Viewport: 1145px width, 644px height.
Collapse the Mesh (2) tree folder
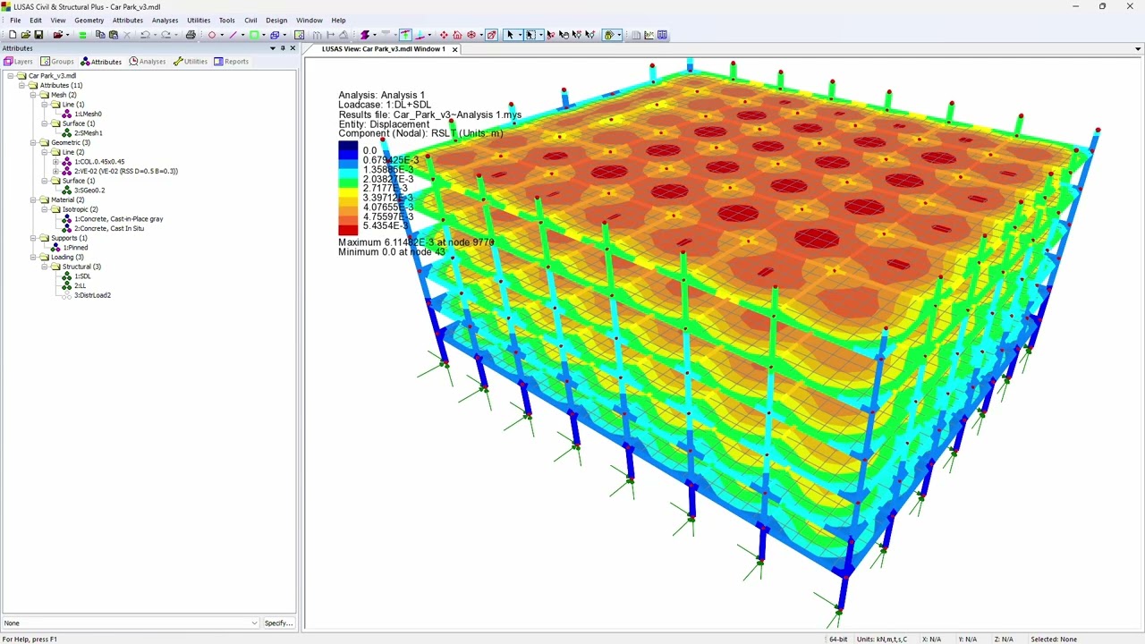[x=33, y=95]
